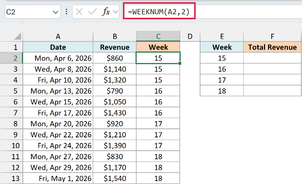Click the Revenue header cell
The width and height of the screenshot is (302, 184).
114,47
